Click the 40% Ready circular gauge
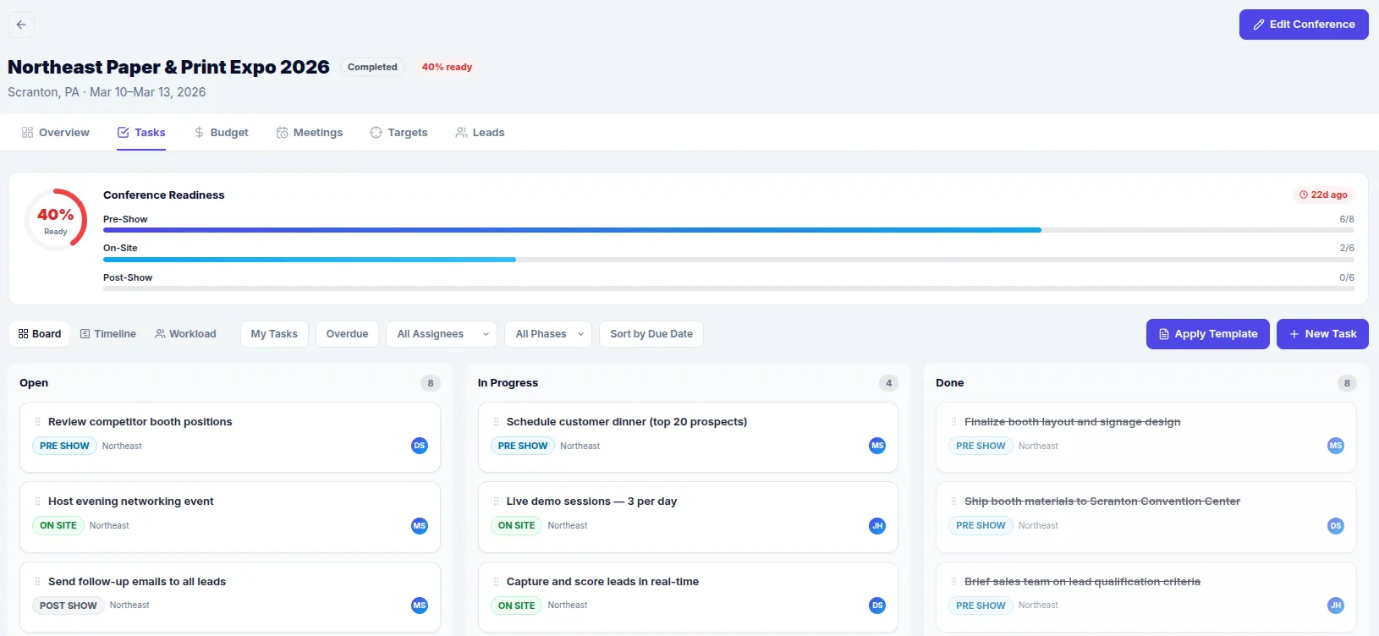This screenshot has width=1379, height=636. pyautogui.click(x=56, y=220)
